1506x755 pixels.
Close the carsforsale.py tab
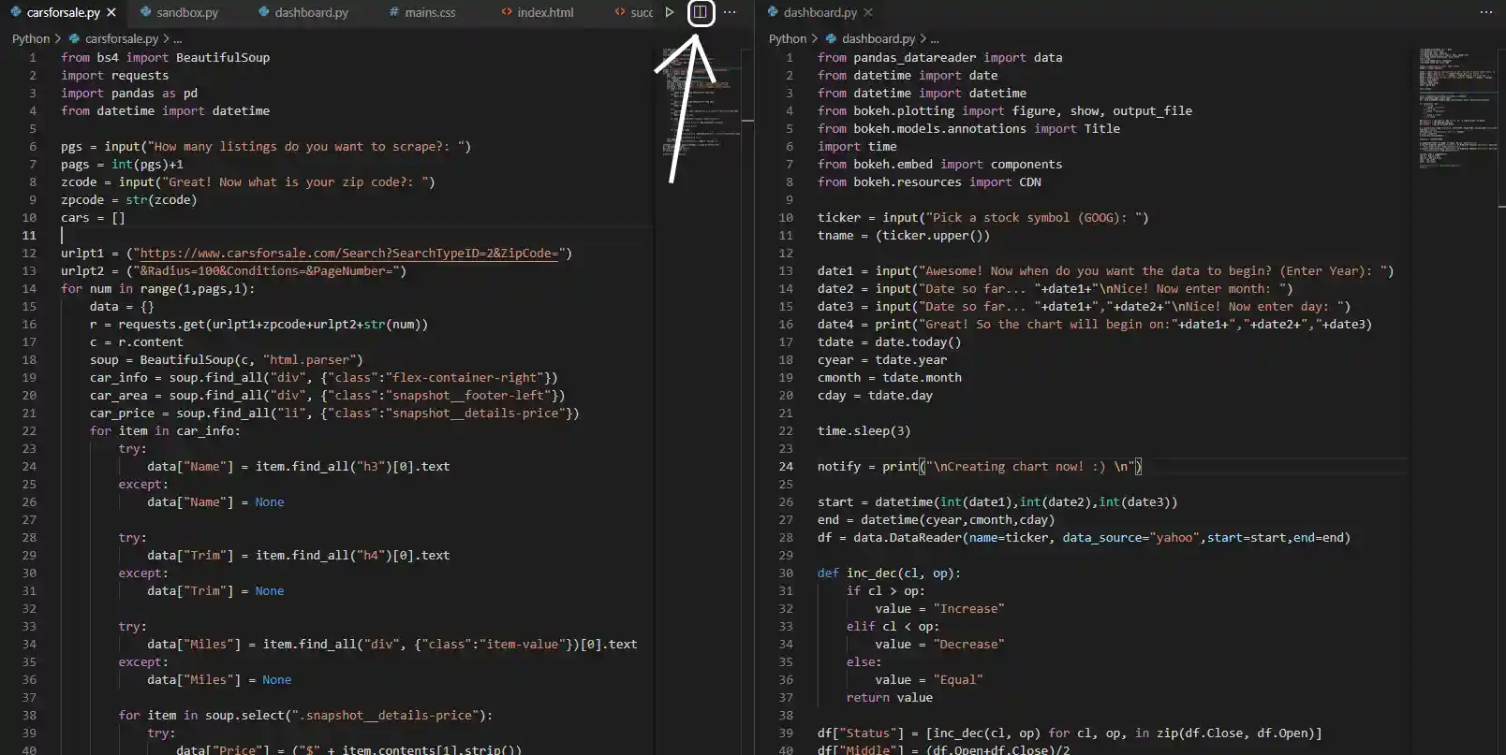coord(111,12)
